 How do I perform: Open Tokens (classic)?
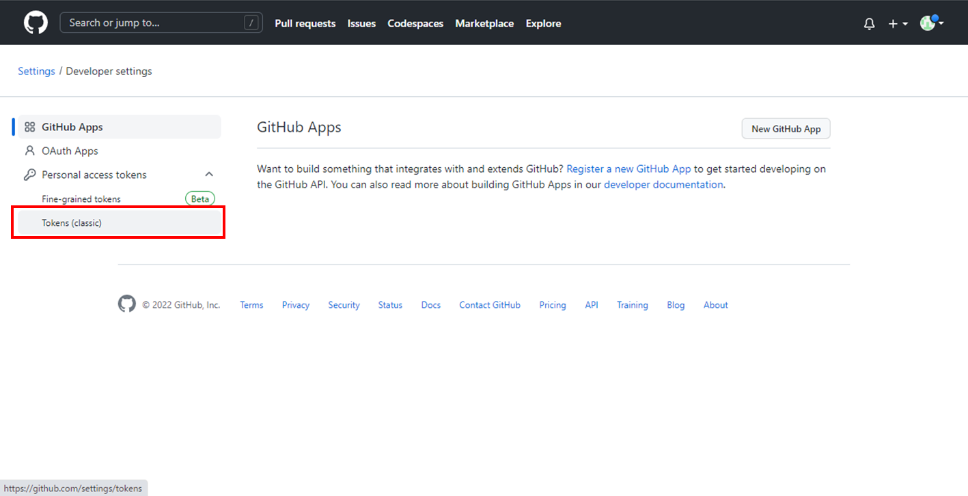coord(118,223)
